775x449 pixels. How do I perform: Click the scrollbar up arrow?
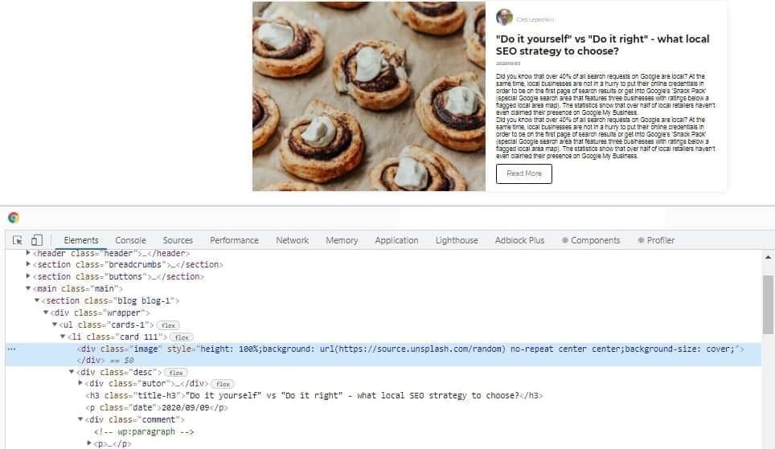pos(768,257)
